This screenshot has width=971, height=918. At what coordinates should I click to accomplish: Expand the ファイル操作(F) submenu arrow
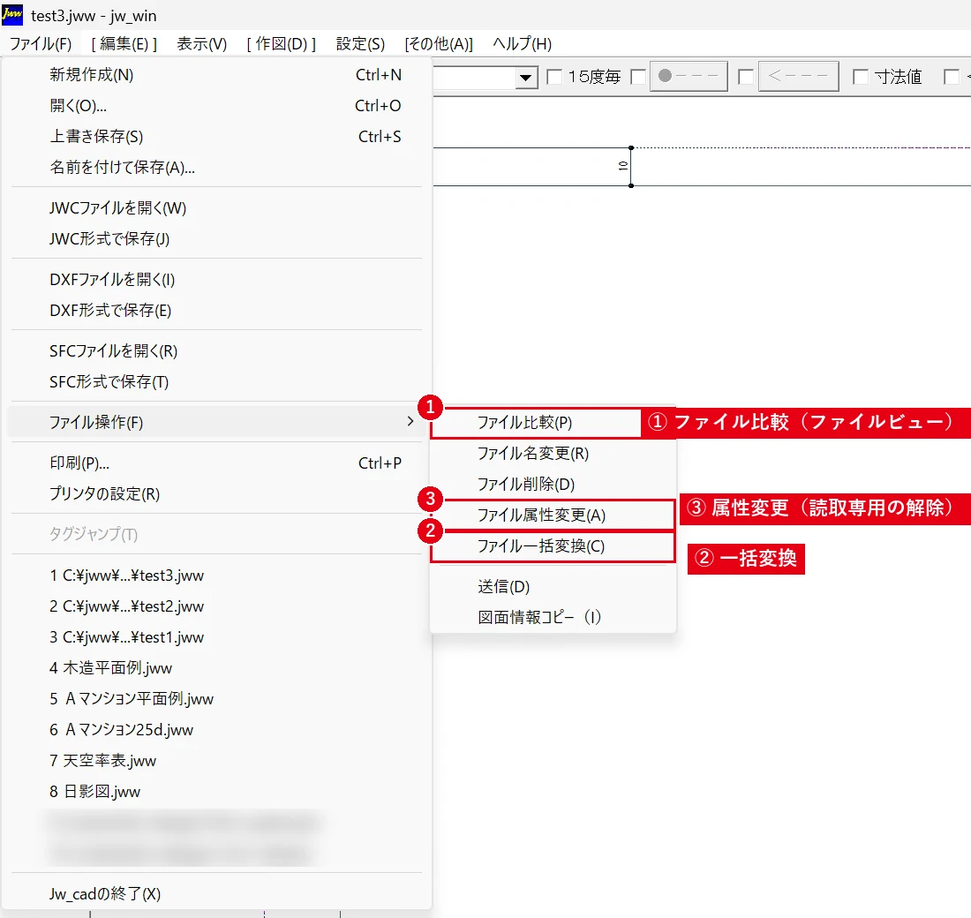(410, 422)
